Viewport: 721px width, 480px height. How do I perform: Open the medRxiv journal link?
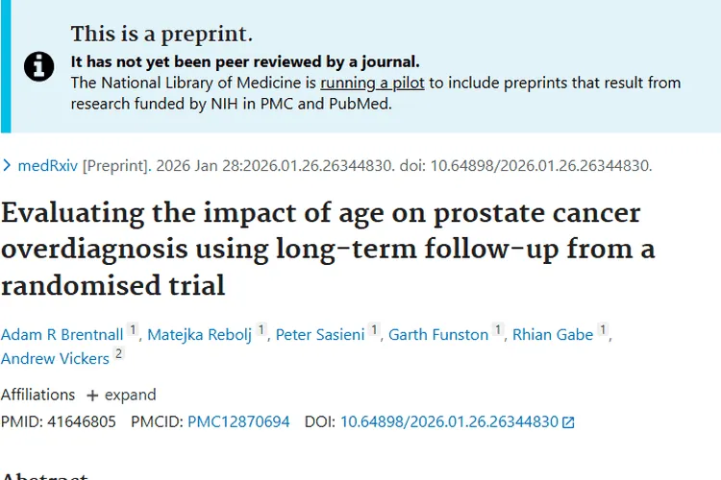pos(48,165)
